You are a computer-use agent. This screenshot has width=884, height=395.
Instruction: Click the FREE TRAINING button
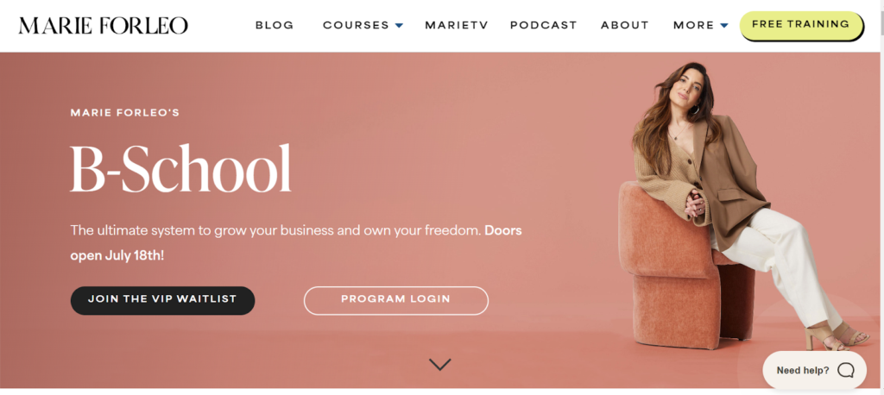[x=801, y=25]
